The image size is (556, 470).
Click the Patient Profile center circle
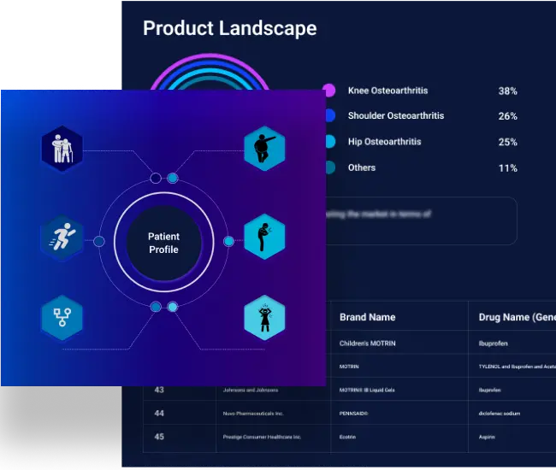pos(163,243)
